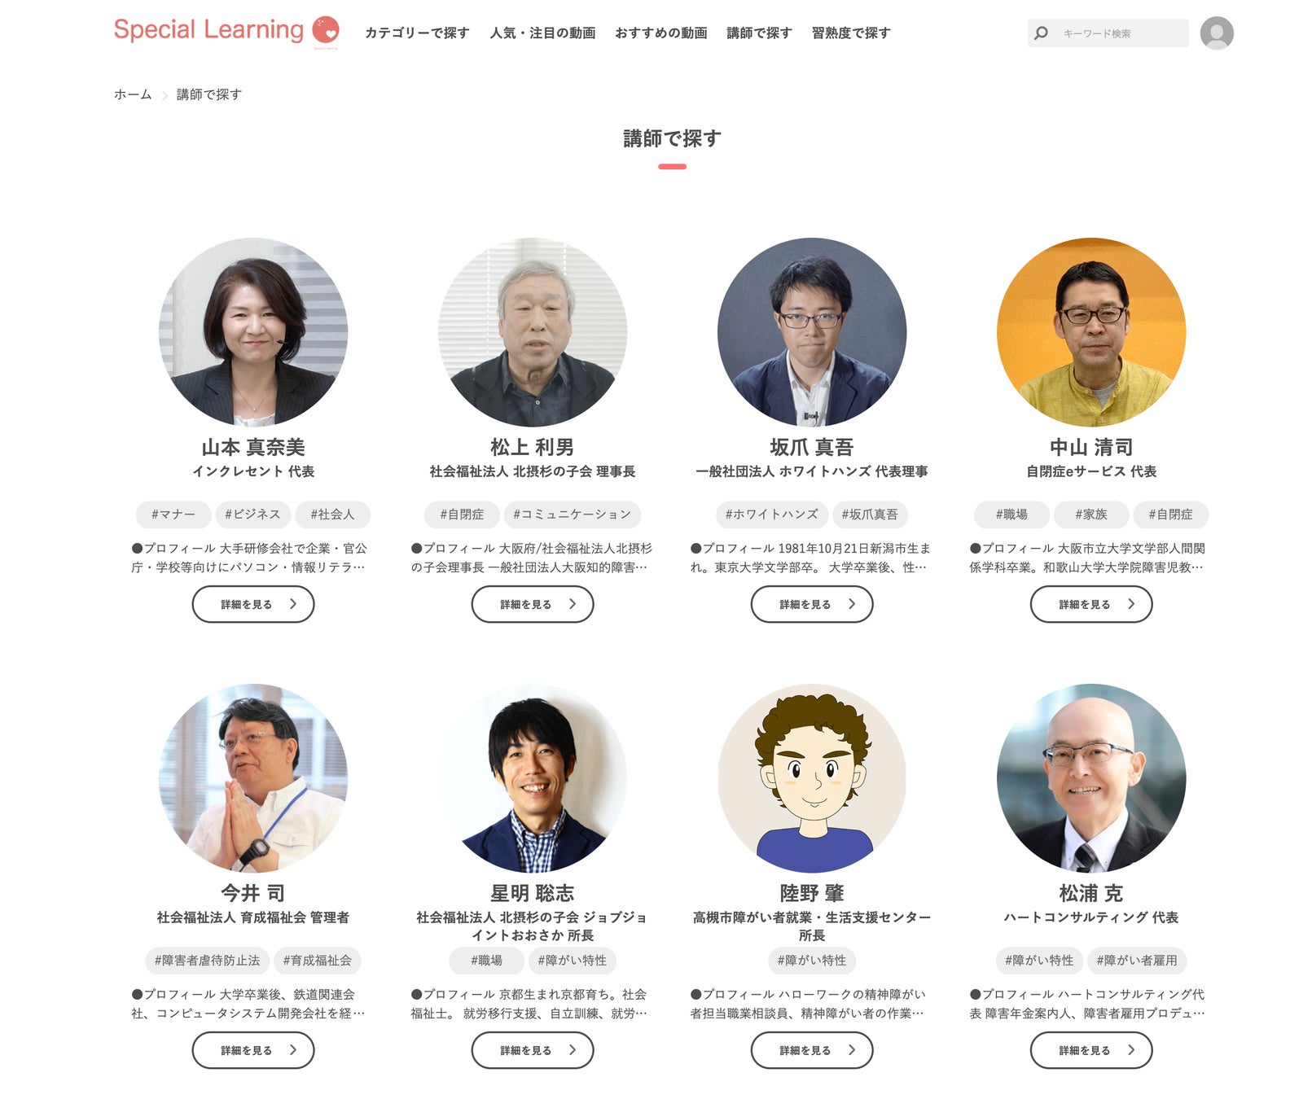Open the user account avatar icon
This screenshot has height=1099, width=1290.
[x=1217, y=33]
